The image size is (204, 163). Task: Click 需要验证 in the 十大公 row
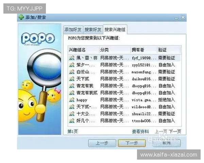coord(167,114)
